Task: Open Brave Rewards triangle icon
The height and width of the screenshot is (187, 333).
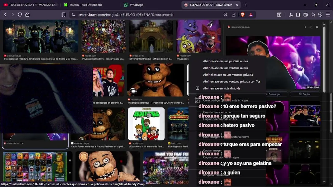Action: pyautogui.click(x=251, y=15)
